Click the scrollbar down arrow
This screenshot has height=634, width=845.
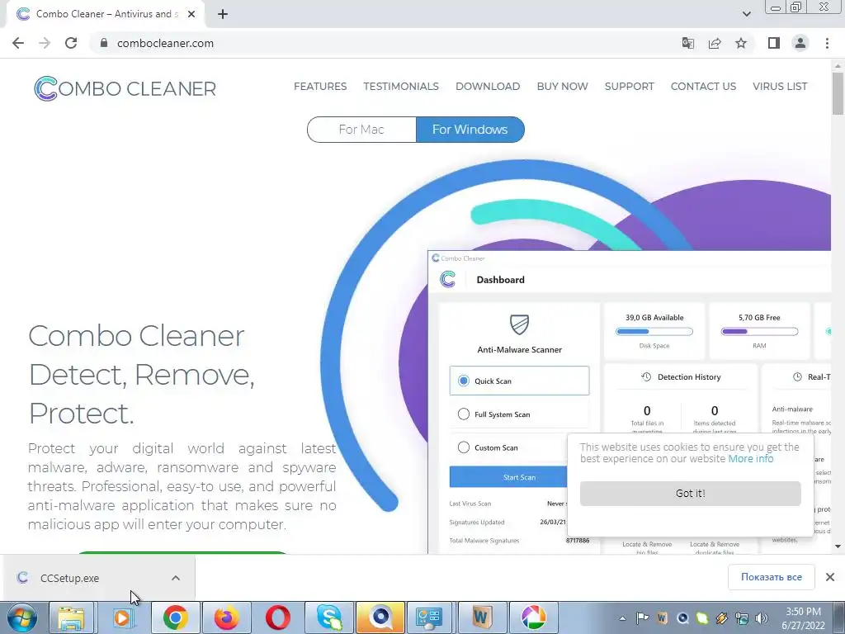[838, 546]
